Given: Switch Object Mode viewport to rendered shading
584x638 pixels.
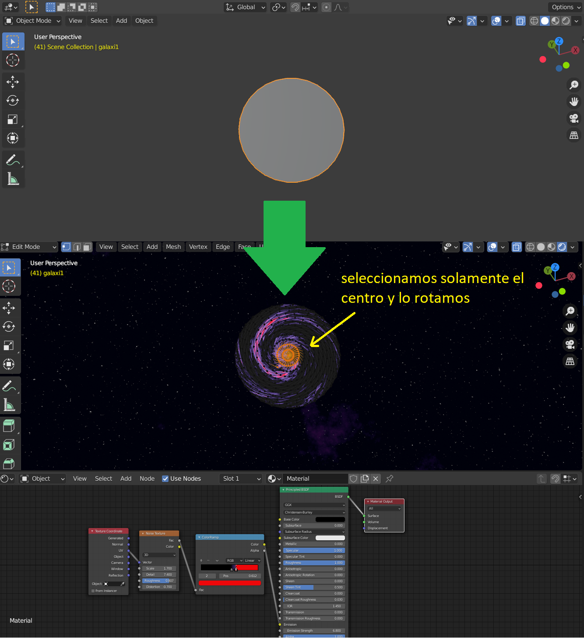Looking at the screenshot, I should click(x=566, y=21).
